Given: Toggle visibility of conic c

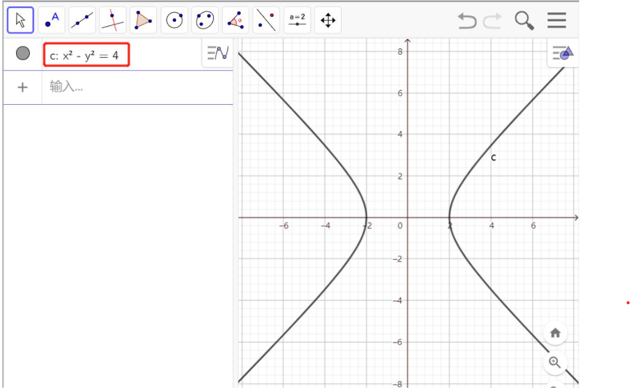Looking at the screenshot, I should click(x=23, y=54).
